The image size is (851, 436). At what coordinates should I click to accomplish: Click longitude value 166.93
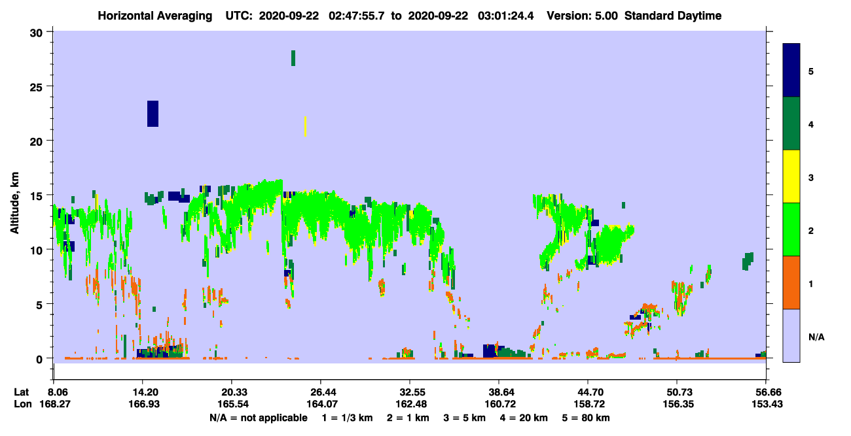tap(145, 405)
